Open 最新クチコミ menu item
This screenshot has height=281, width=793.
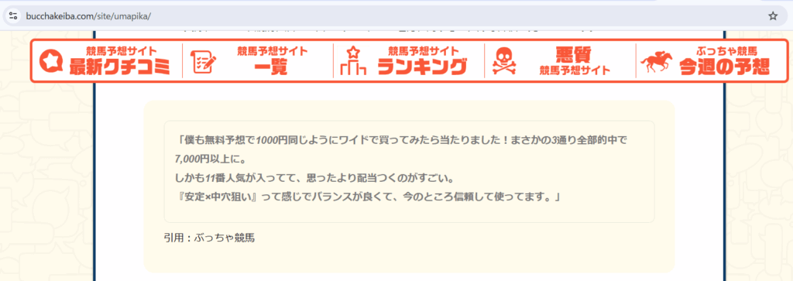pyautogui.click(x=119, y=60)
